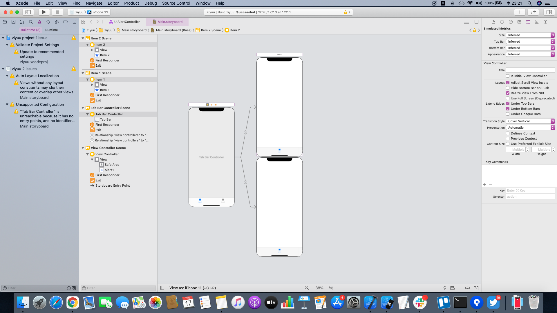This screenshot has width=557, height=313.
Task: Collapse the View Controller Scene tree item
Action: point(83,148)
